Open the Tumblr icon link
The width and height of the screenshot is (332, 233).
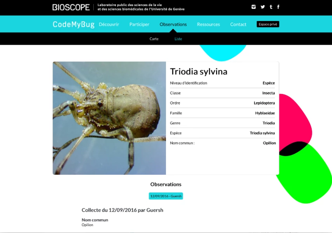(271, 7)
